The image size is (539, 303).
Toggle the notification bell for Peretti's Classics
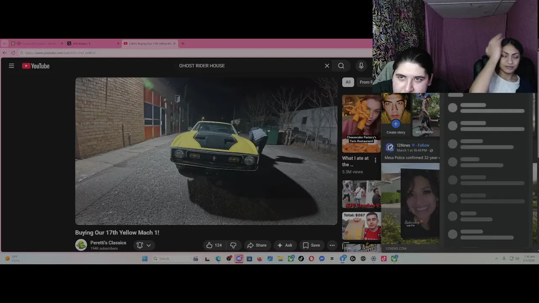[x=140, y=245]
